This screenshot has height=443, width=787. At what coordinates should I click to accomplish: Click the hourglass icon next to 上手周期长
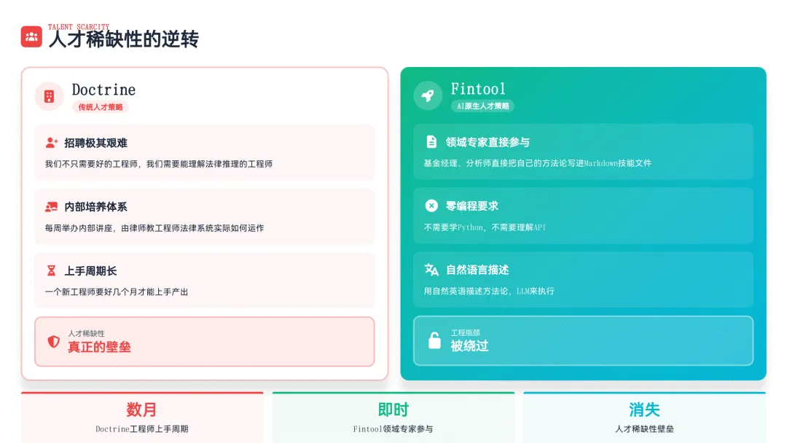52,271
